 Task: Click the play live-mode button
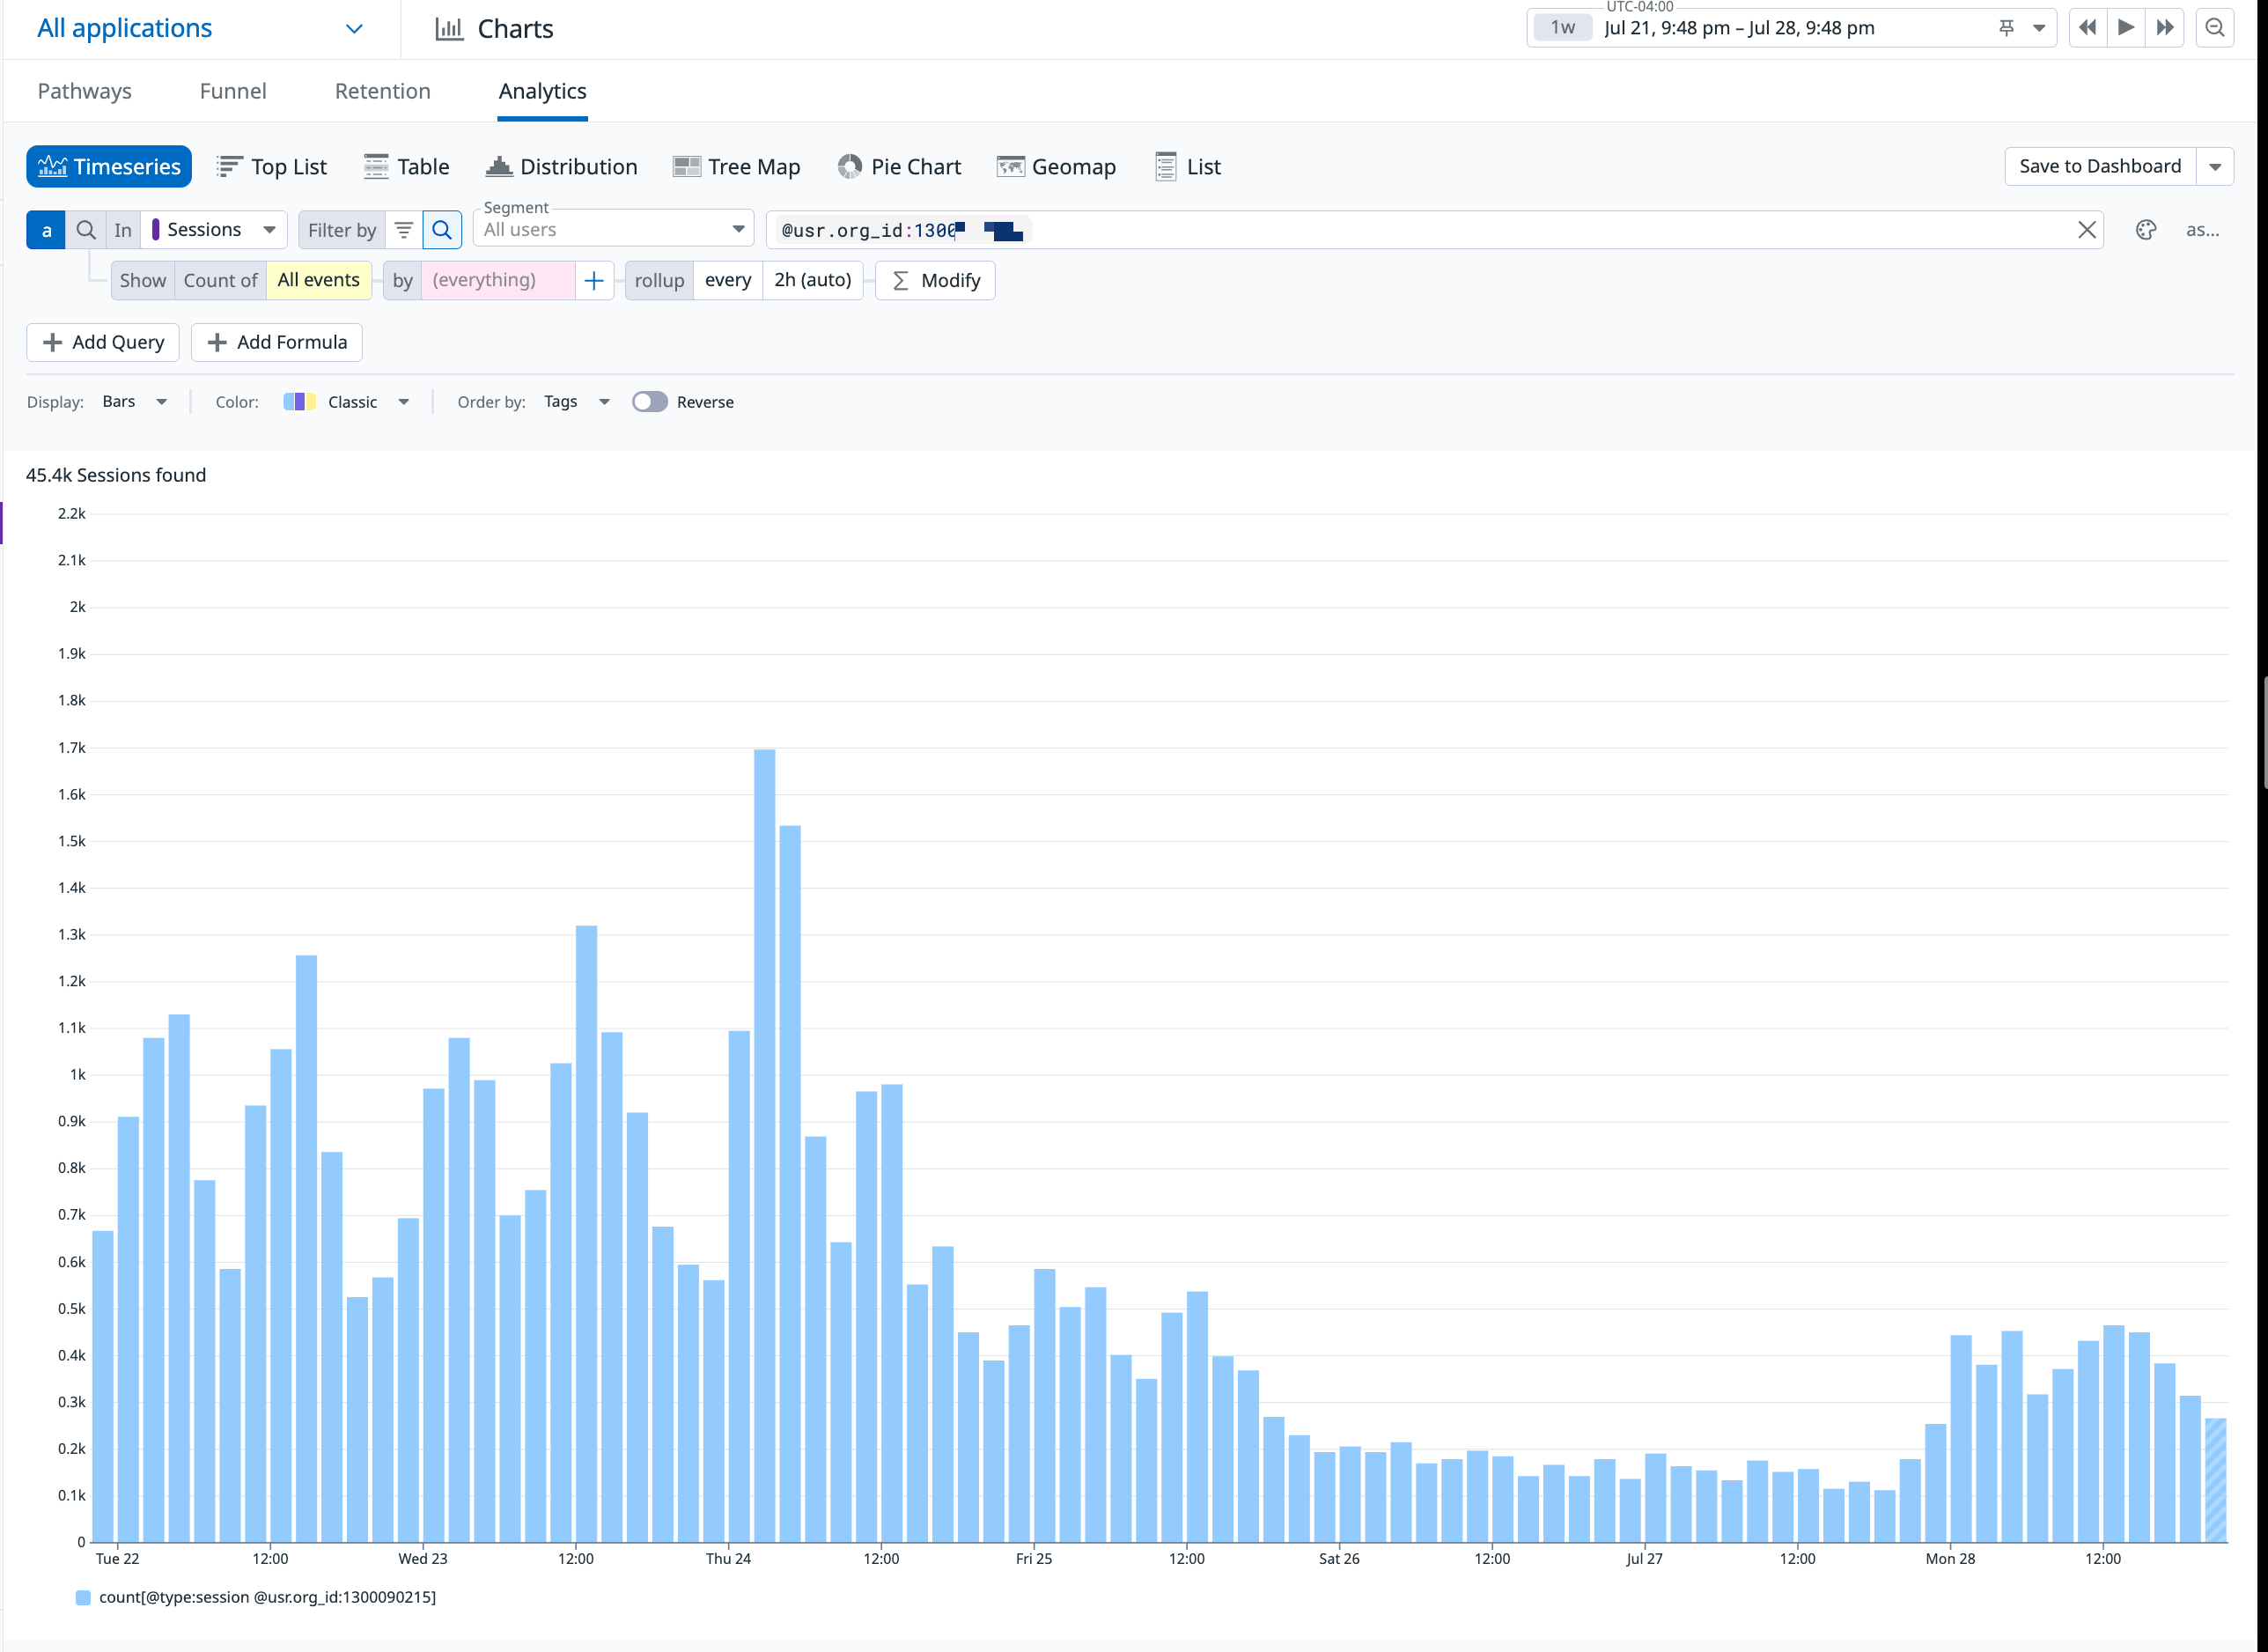[2126, 28]
